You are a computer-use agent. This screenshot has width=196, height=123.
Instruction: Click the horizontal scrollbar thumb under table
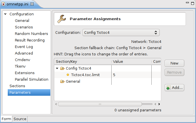coord(100,104)
